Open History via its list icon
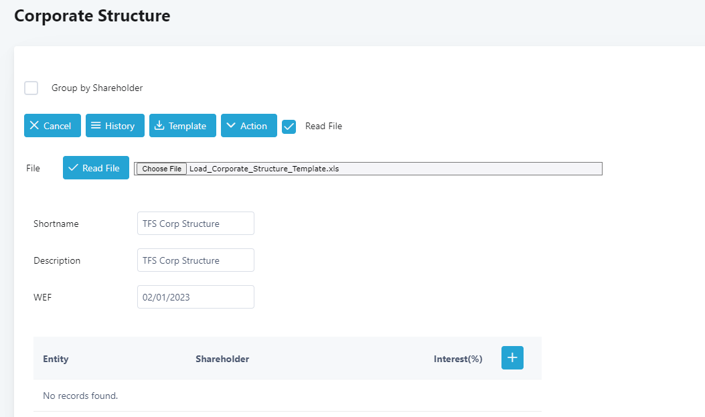This screenshot has height=417, width=705. coord(96,126)
